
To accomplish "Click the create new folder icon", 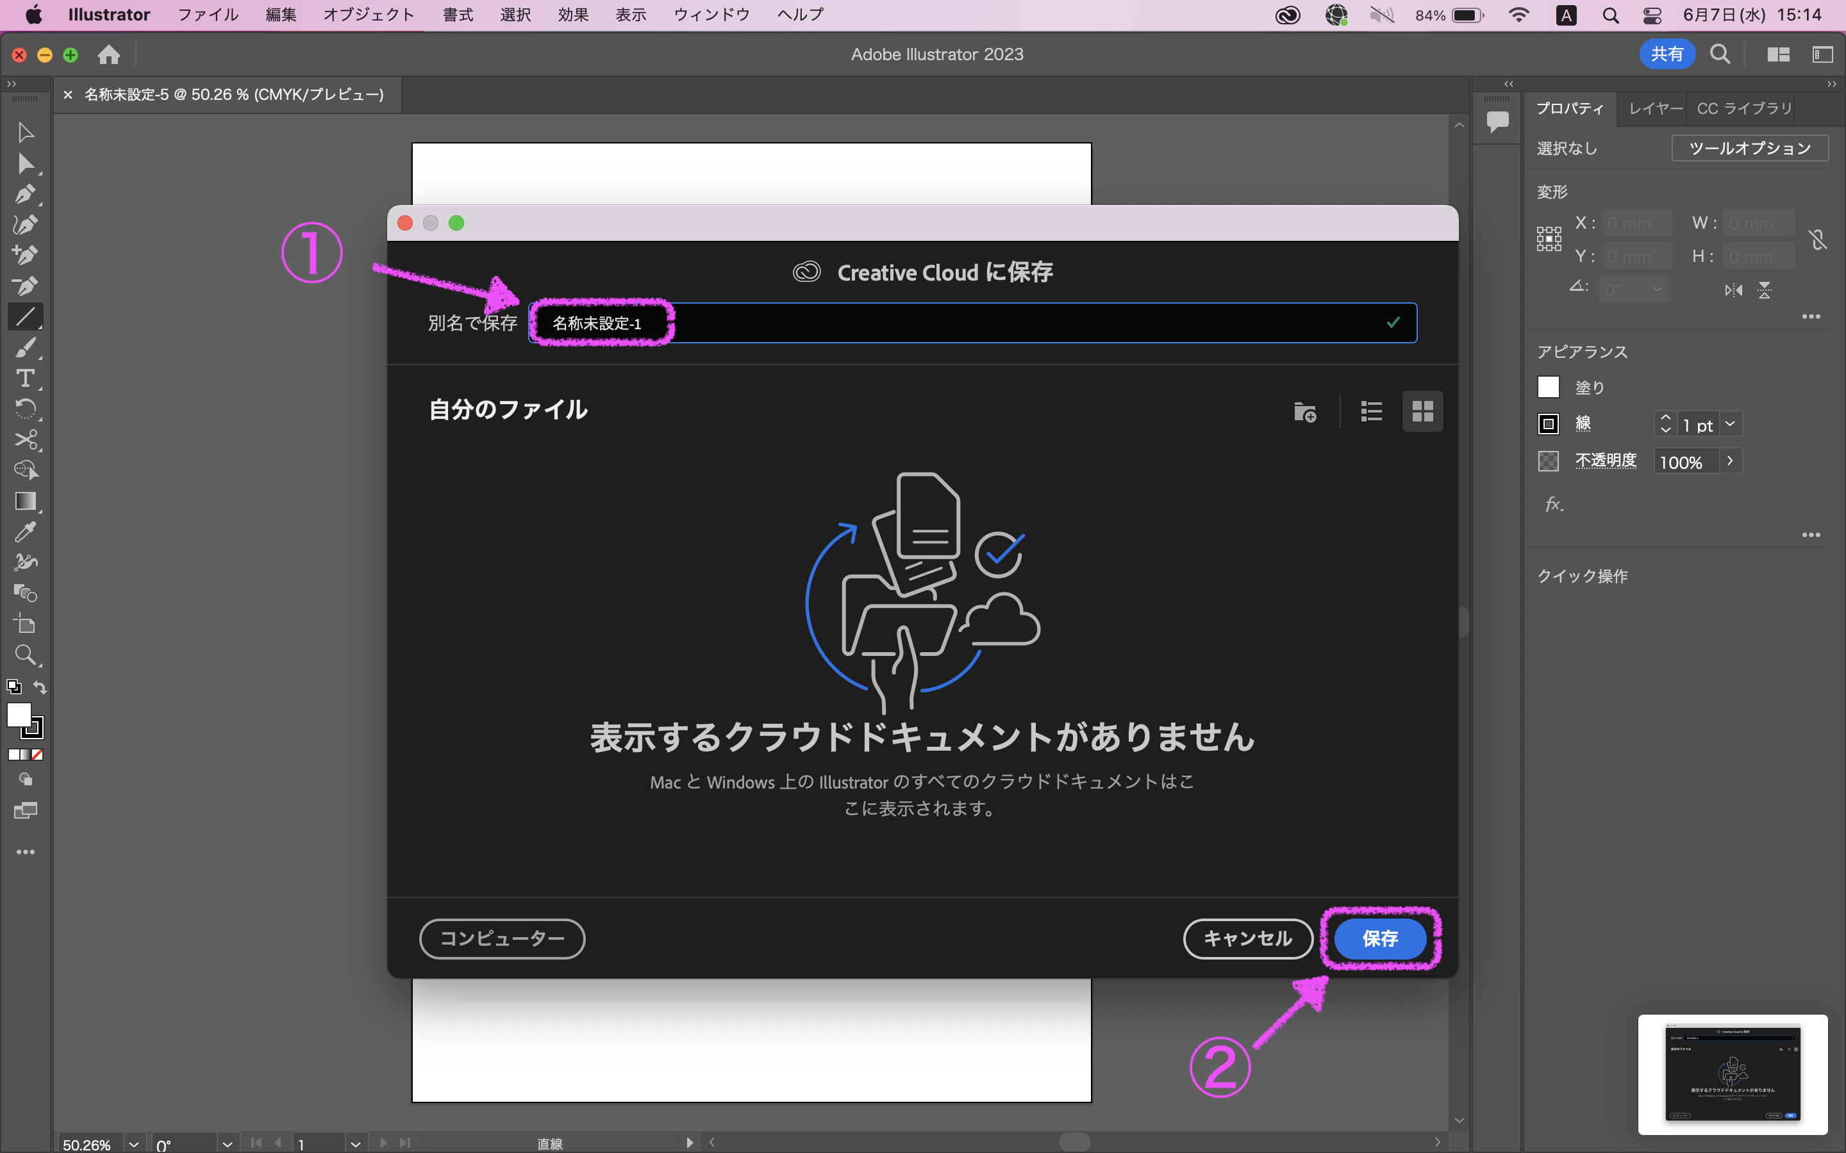I will click(x=1304, y=412).
